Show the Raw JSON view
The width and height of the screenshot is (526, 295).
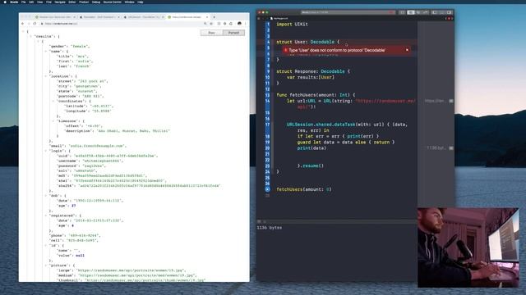tap(211, 33)
